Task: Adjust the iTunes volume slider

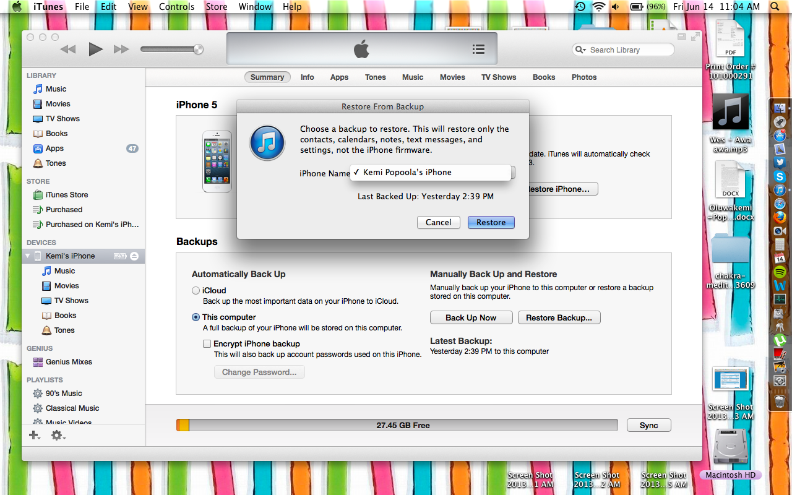Action: click(171, 49)
